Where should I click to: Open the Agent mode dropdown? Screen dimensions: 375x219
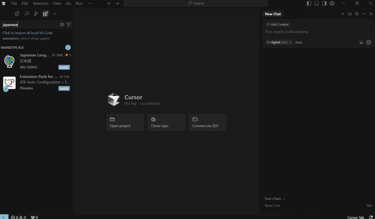click(x=279, y=42)
